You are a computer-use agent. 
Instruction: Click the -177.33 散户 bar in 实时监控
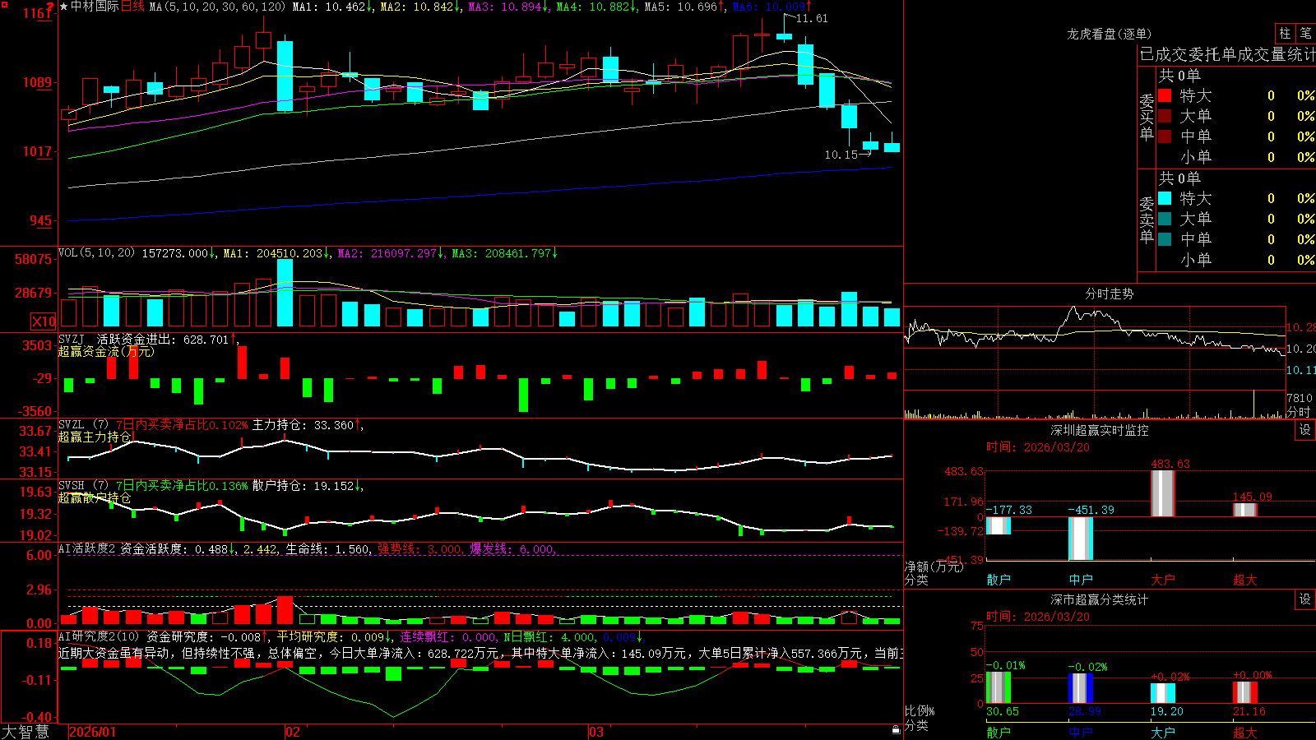(x=999, y=525)
